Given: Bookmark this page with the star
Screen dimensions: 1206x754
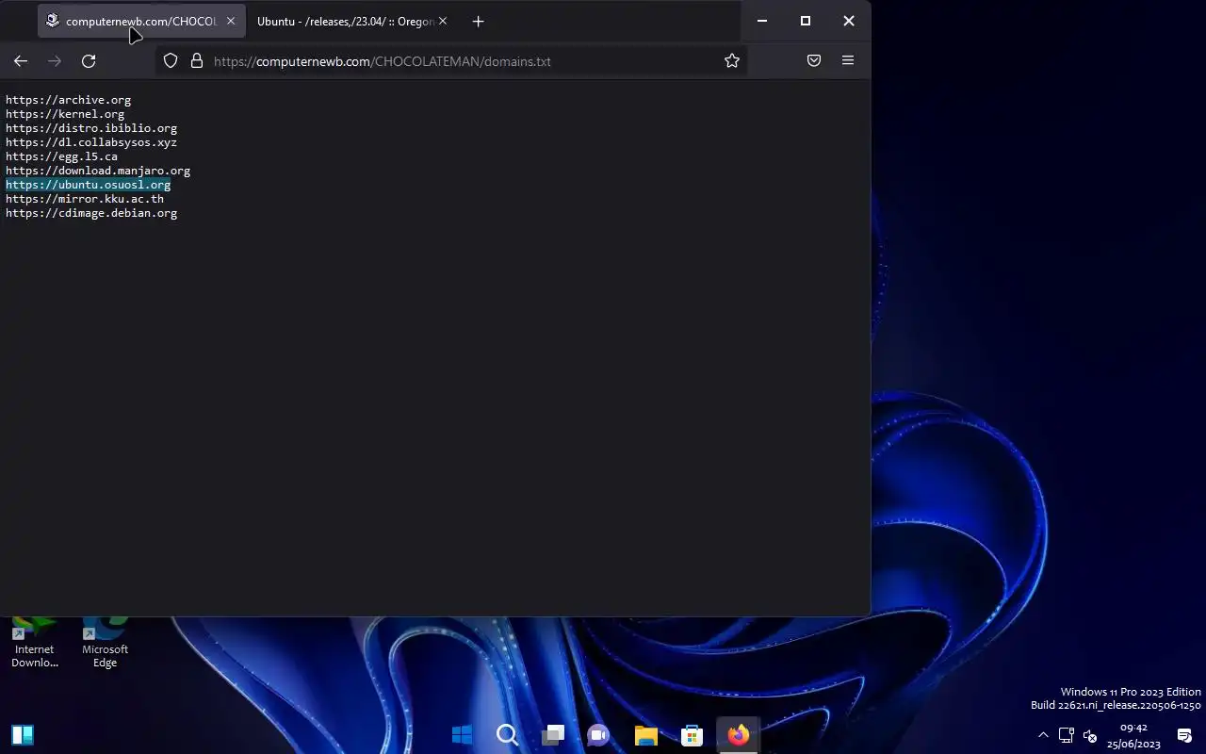Looking at the screenshot, I should coord(732,60).
